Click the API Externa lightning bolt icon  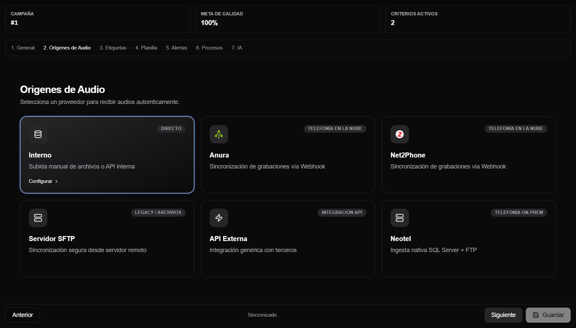coord(219,218)
